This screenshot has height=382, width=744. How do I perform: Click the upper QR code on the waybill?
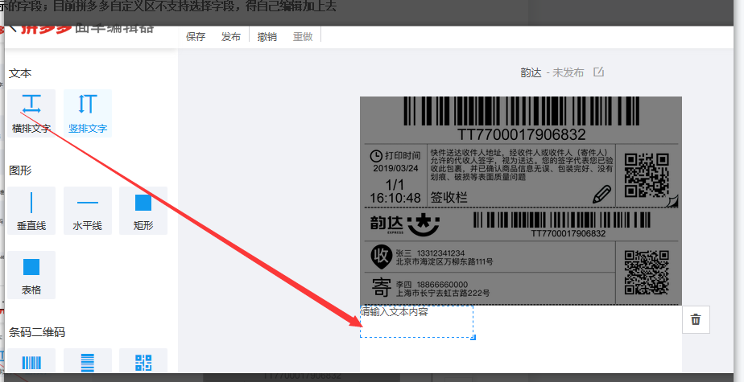647,175
